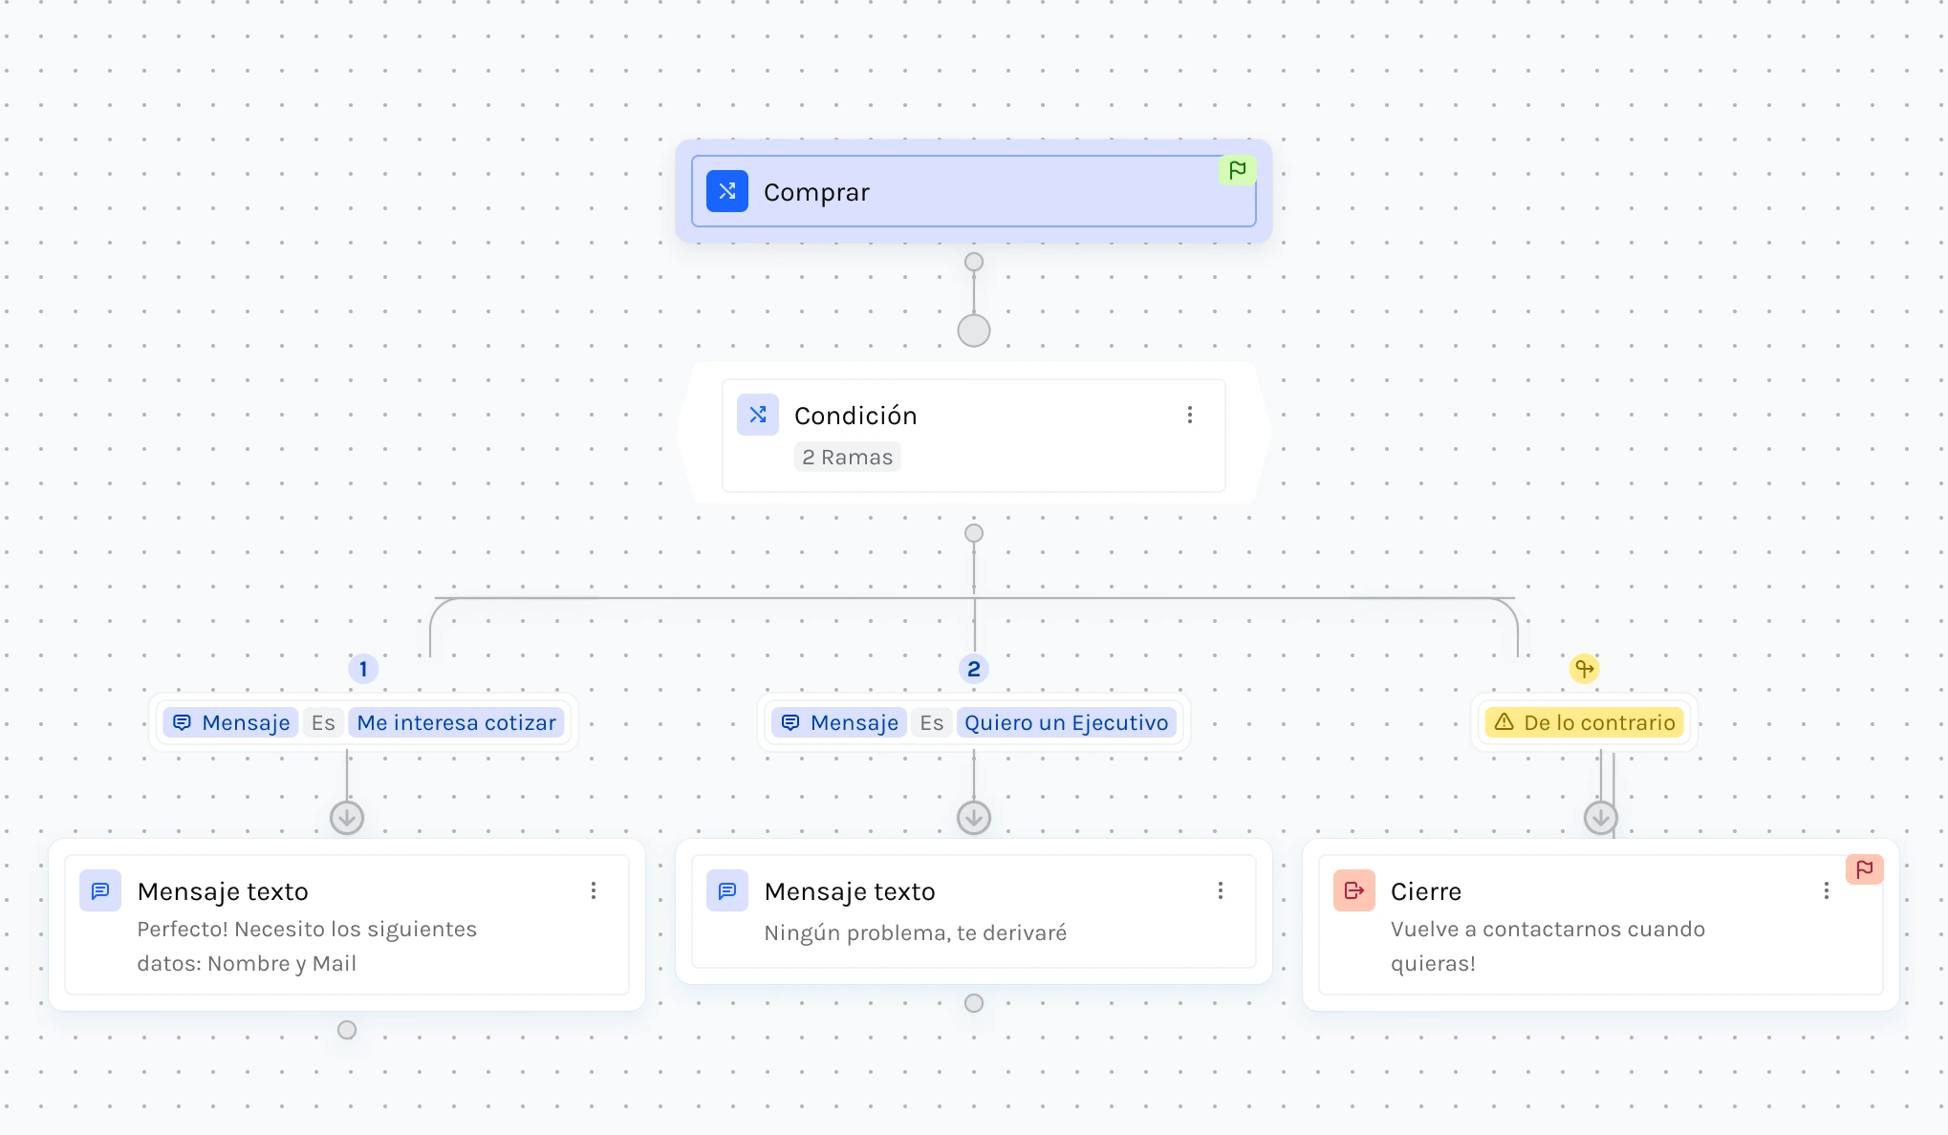Viewport: 1948px width, 1135px height.
Task: Click message icon of Perfecto text node
Action: point(100,890)
